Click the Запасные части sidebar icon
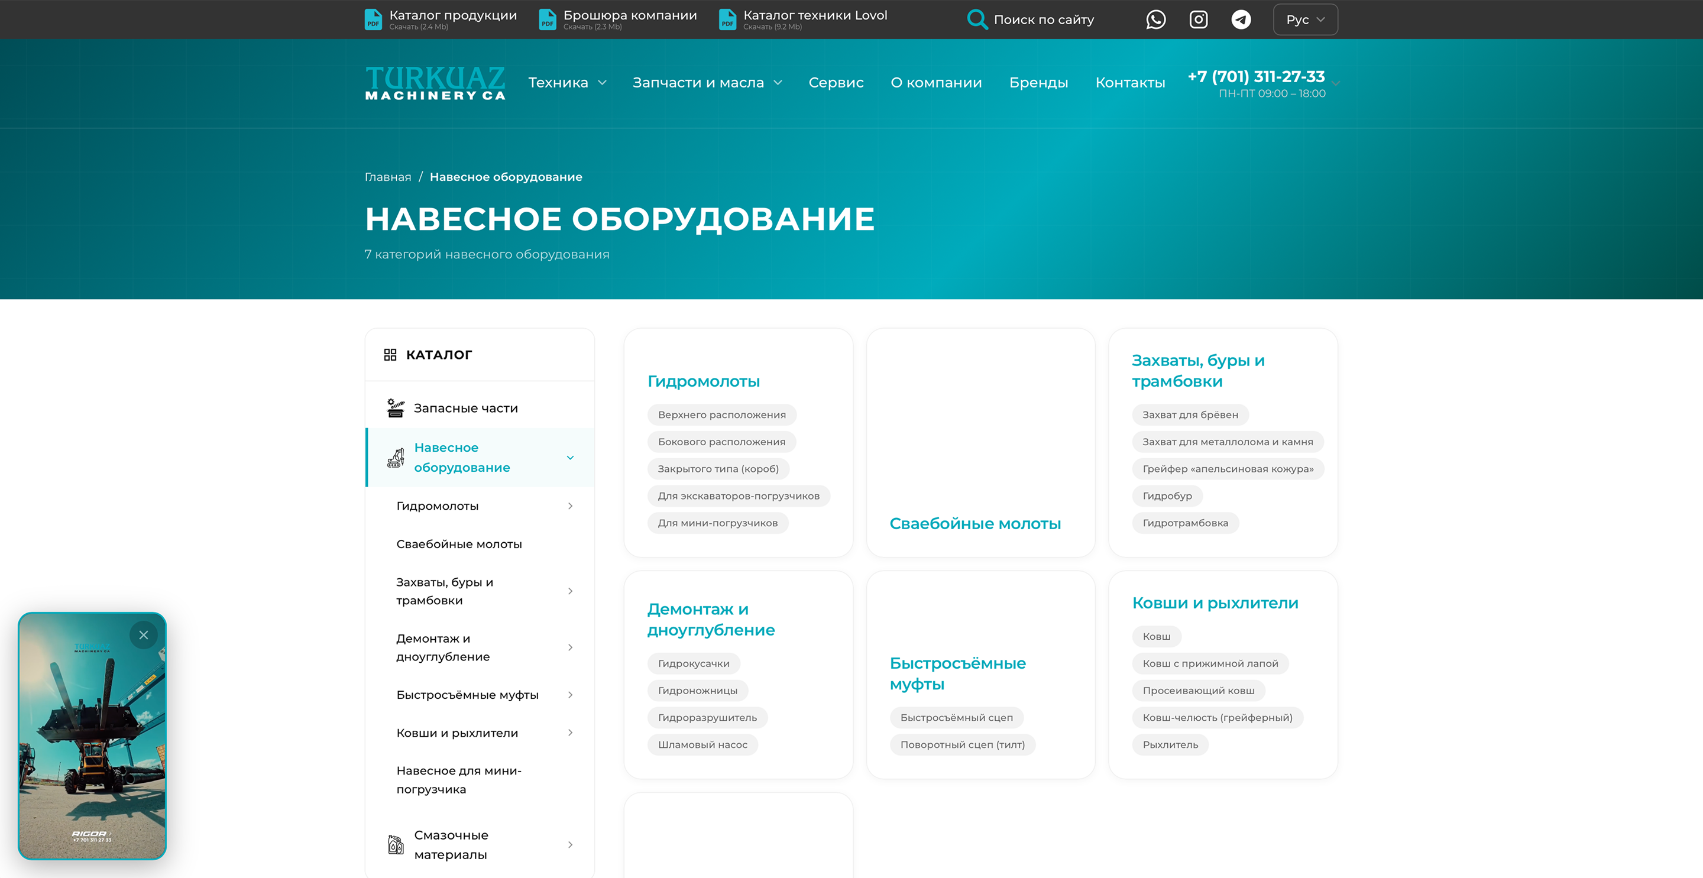This screenshot has height=878, width=1703. pos(396,408)
